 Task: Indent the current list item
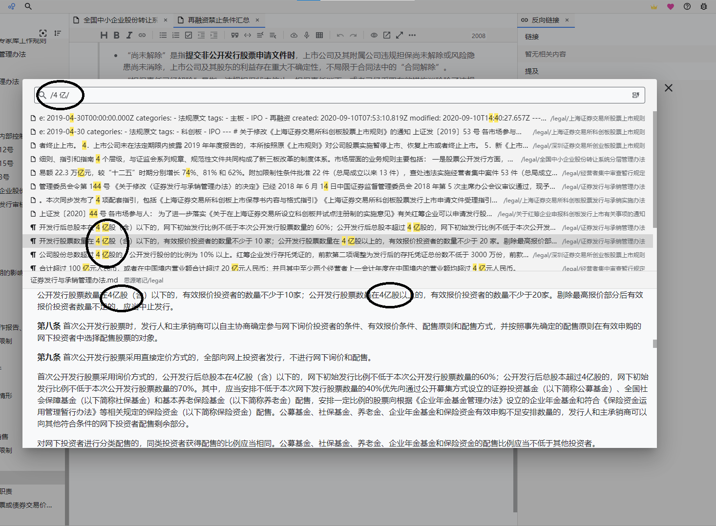tap(214, 35)
